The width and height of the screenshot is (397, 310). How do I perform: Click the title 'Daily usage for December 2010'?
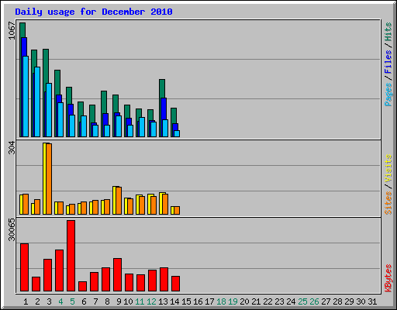94,12
